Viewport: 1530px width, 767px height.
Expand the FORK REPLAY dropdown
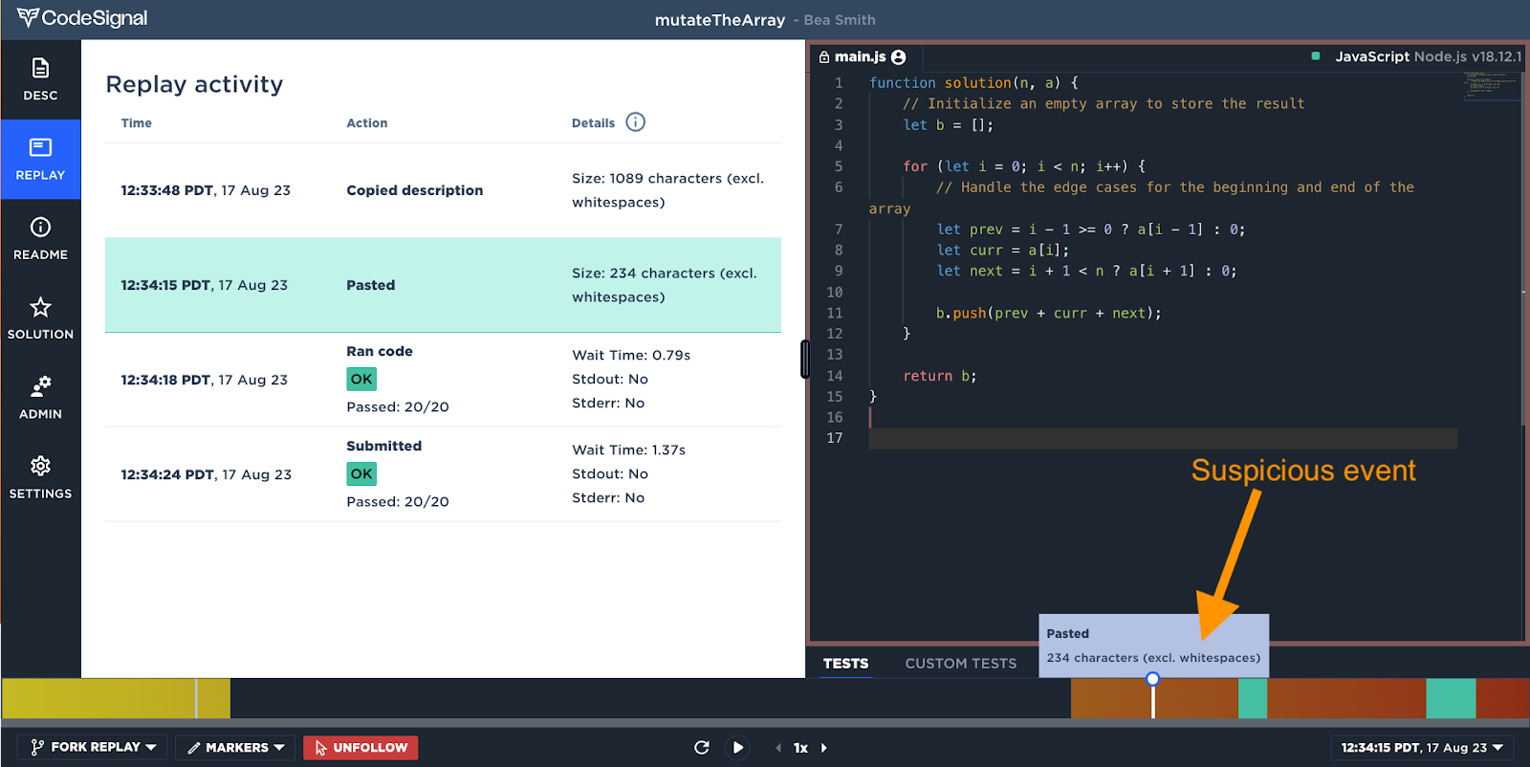tap(93, 747)
